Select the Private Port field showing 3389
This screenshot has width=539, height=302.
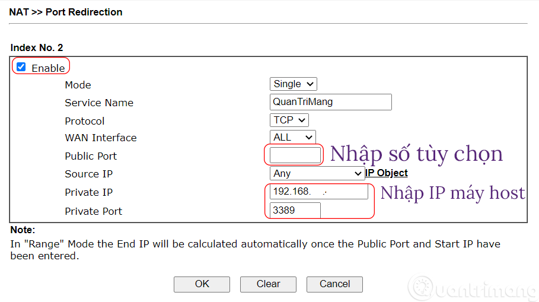pos(295,210)
